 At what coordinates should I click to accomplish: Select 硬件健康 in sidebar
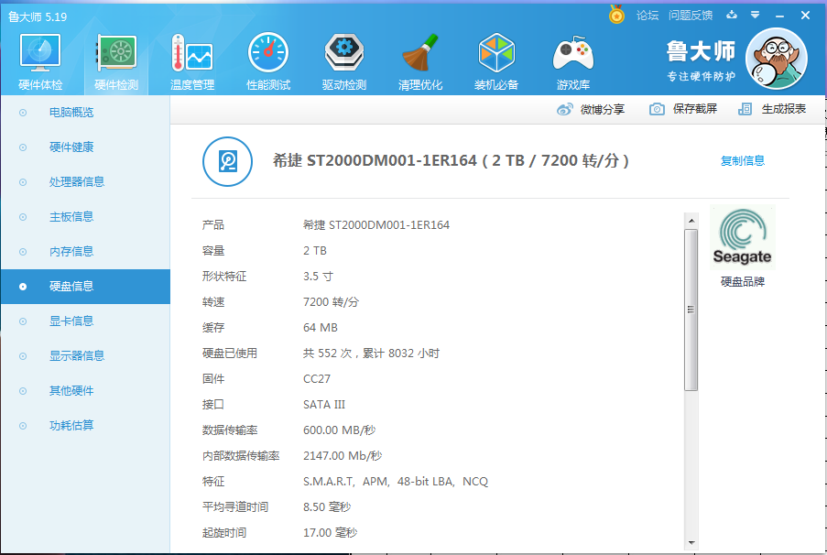(85, 147)
